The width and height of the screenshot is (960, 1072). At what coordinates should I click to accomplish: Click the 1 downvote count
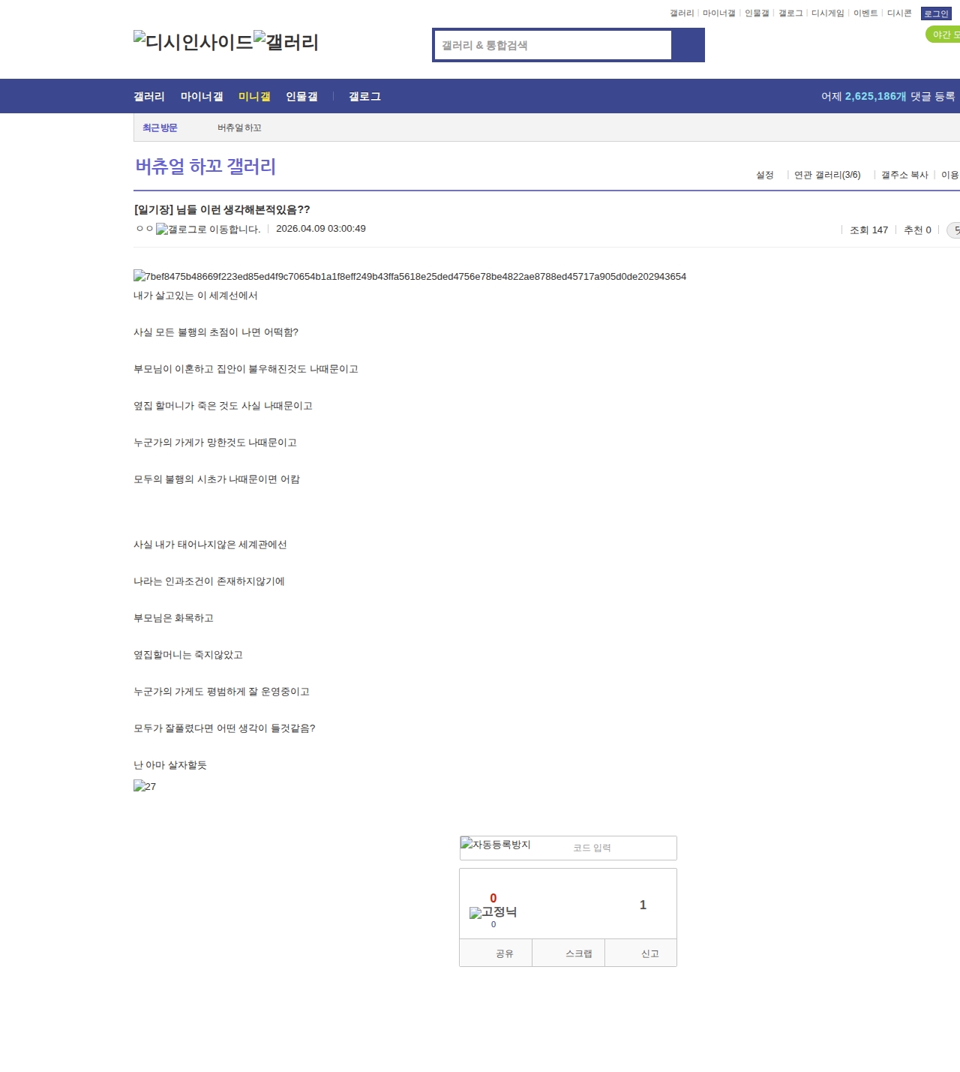click(x=643, y=905)
